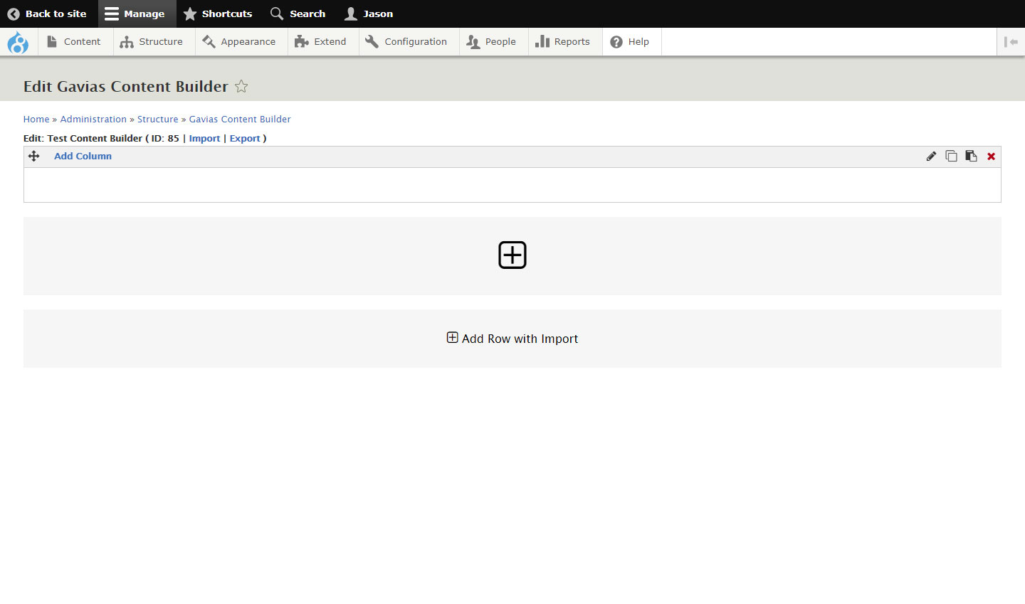The width and height of the screenshot is (1025, 604).
Task: Open the Import link
Action: [204, 138]
